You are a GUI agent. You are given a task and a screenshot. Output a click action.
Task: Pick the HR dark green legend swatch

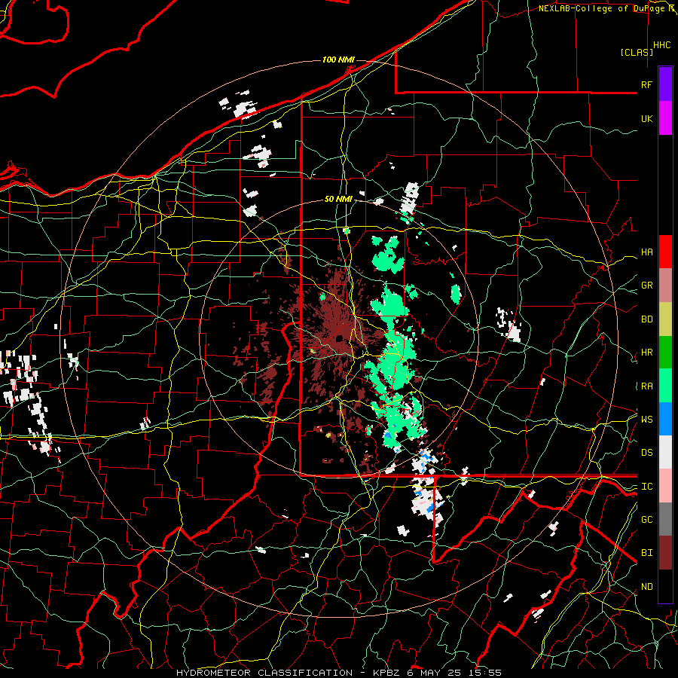pyautogui.click(x=665, y=352)
